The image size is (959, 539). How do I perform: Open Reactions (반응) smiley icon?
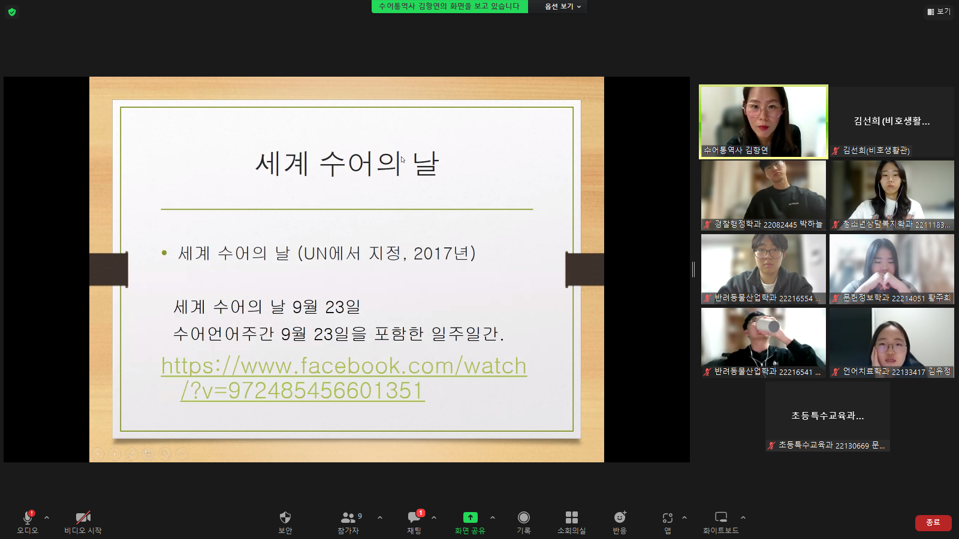[x=620, y=517]
